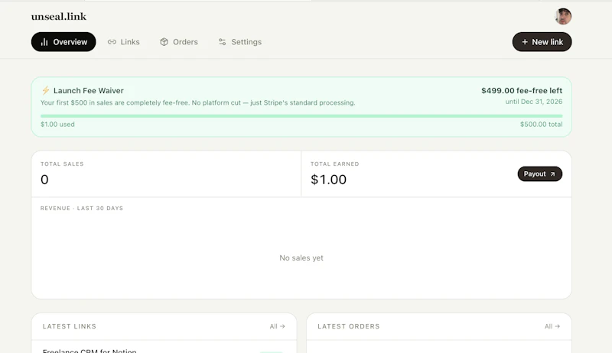The height and width of the screenshot is (353, 612).
Task: Click the plus icon in New link
Action: click(x=525, y=42)
